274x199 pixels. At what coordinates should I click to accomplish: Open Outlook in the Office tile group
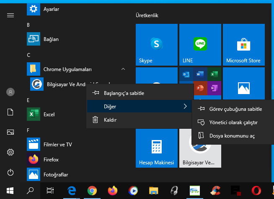(x=186, y=74)
